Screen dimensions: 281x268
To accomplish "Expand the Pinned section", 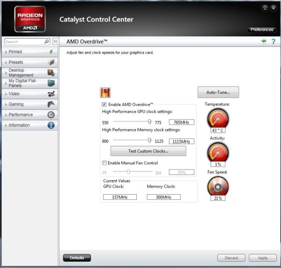I will [x=29, y=52].
